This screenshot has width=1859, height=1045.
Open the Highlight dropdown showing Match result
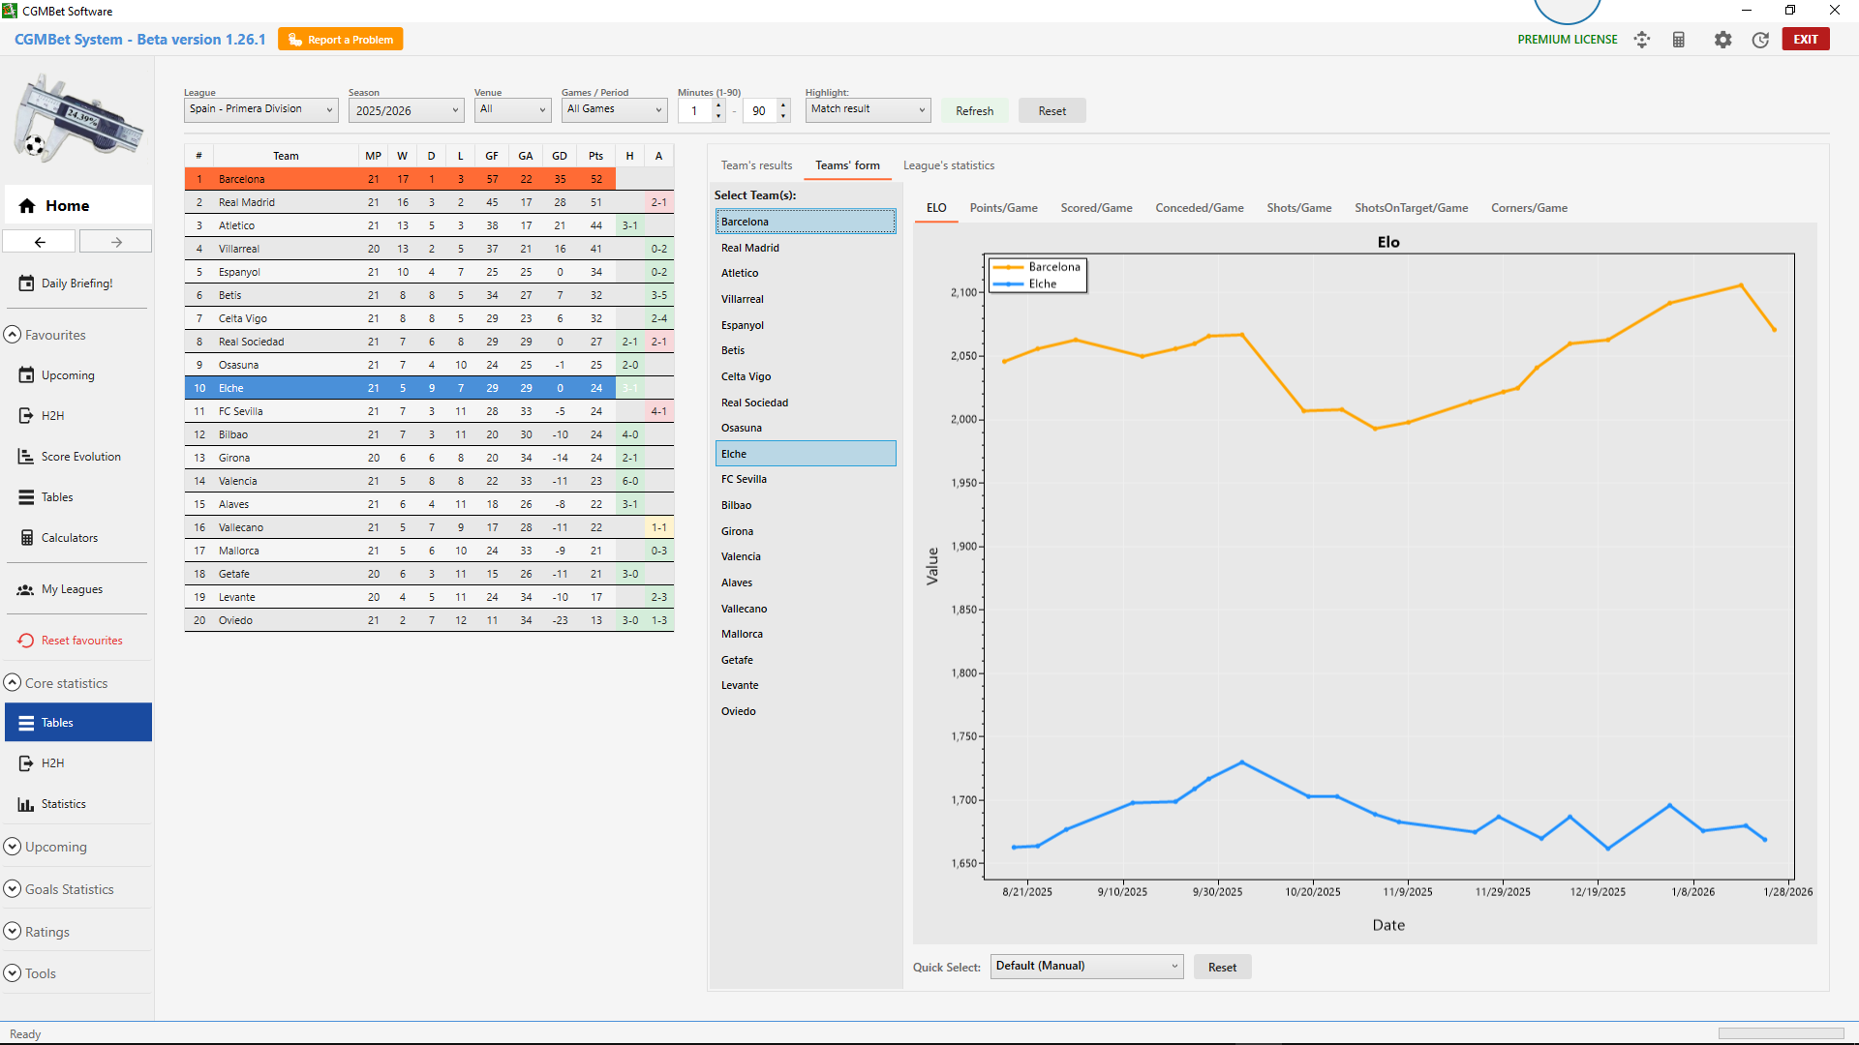[x=867, y=109]
